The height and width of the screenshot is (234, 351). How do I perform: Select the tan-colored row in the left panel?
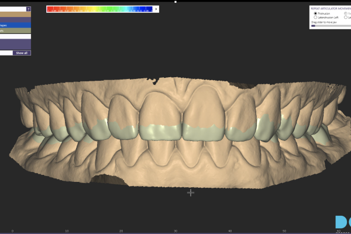(x=15, y=14)
